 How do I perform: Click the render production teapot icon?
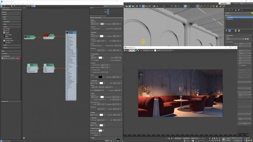(133, 6)
